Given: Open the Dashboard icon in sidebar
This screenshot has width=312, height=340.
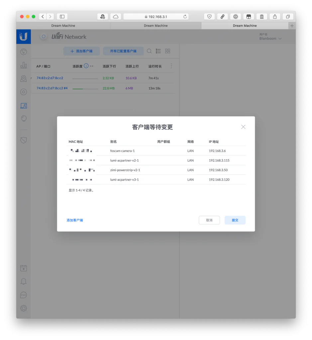Looking at the screenshot, I should coord(24,52).
